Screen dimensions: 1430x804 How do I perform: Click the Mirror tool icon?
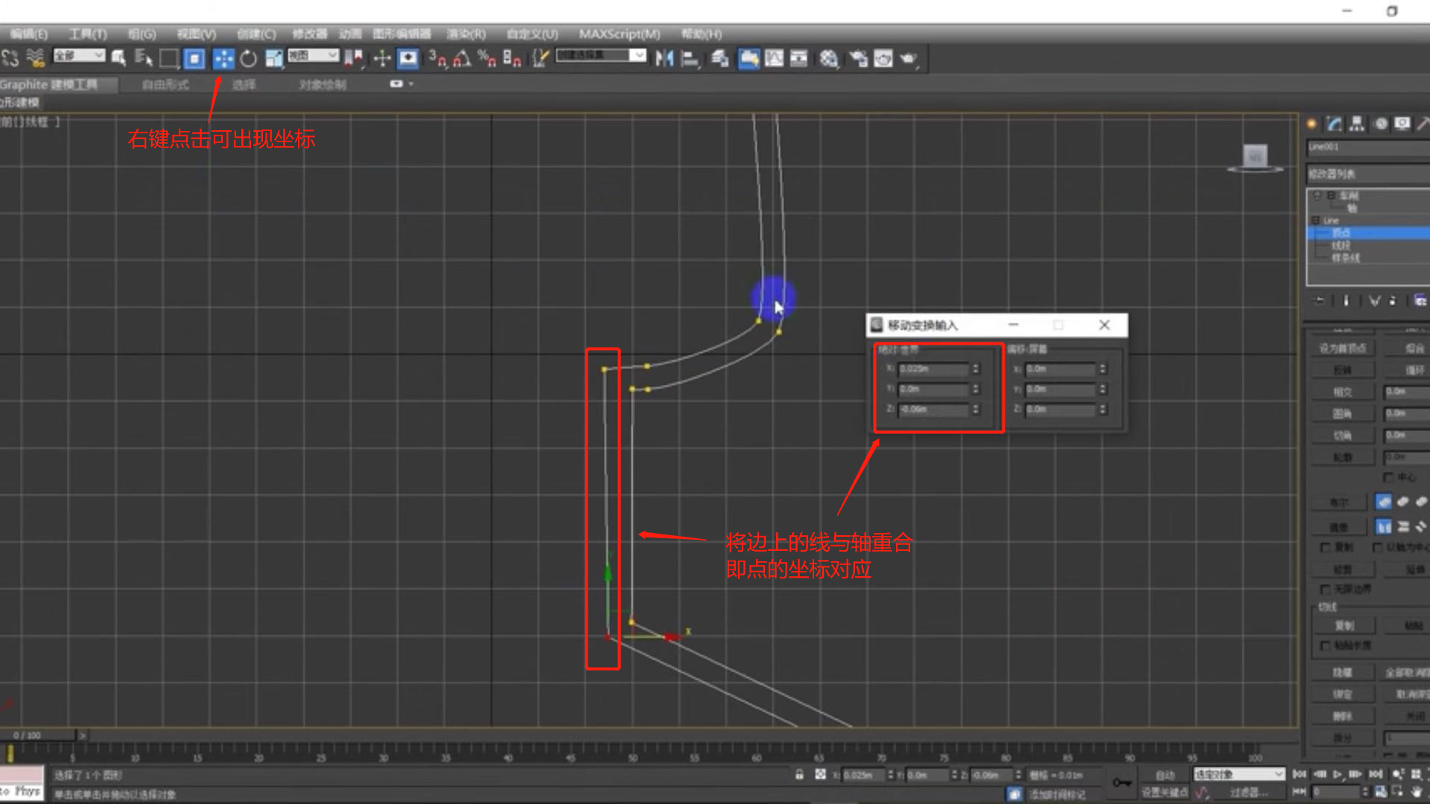pyautogui.click(x=664, y=59)
